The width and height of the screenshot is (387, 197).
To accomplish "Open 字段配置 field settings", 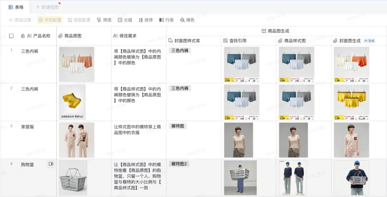I will coord(50,20).
